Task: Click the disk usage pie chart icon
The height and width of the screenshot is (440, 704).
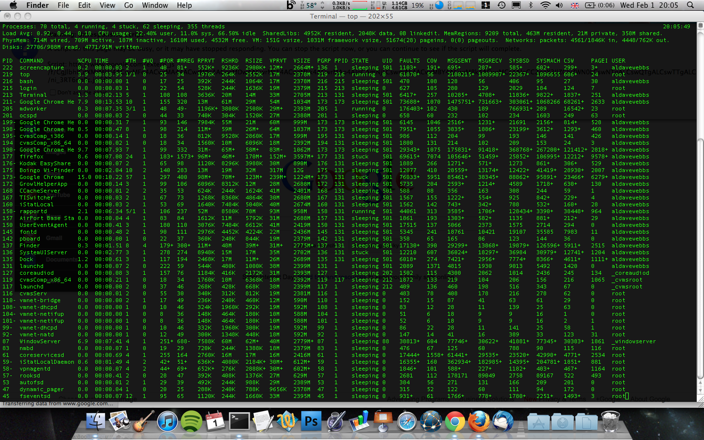Action: point(439,5)
